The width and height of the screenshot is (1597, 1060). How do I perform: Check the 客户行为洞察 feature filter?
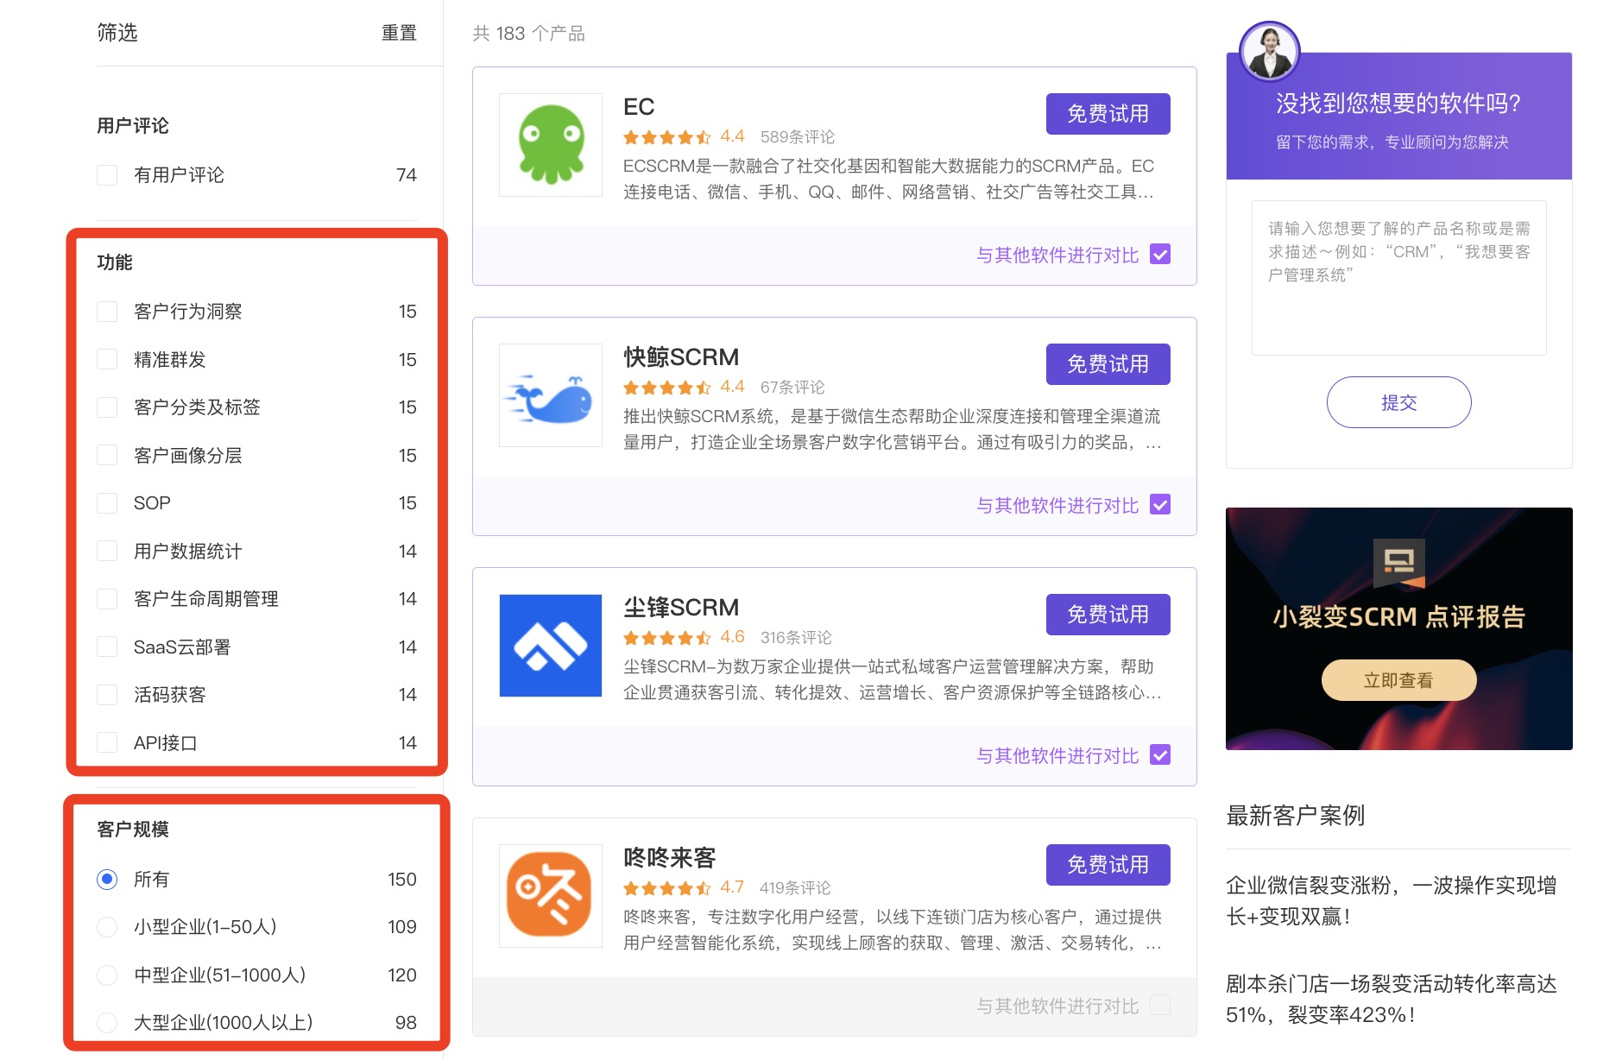tap(108, 312)
